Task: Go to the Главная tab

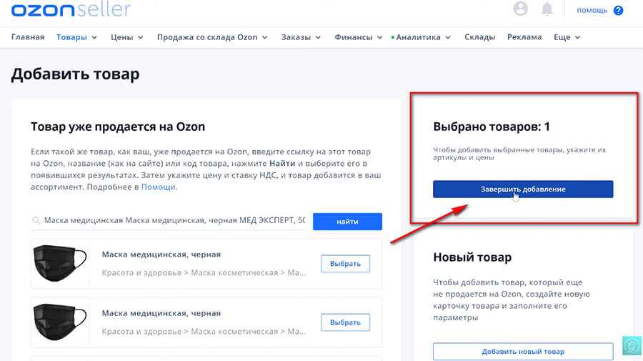Action: coord(28,37)
